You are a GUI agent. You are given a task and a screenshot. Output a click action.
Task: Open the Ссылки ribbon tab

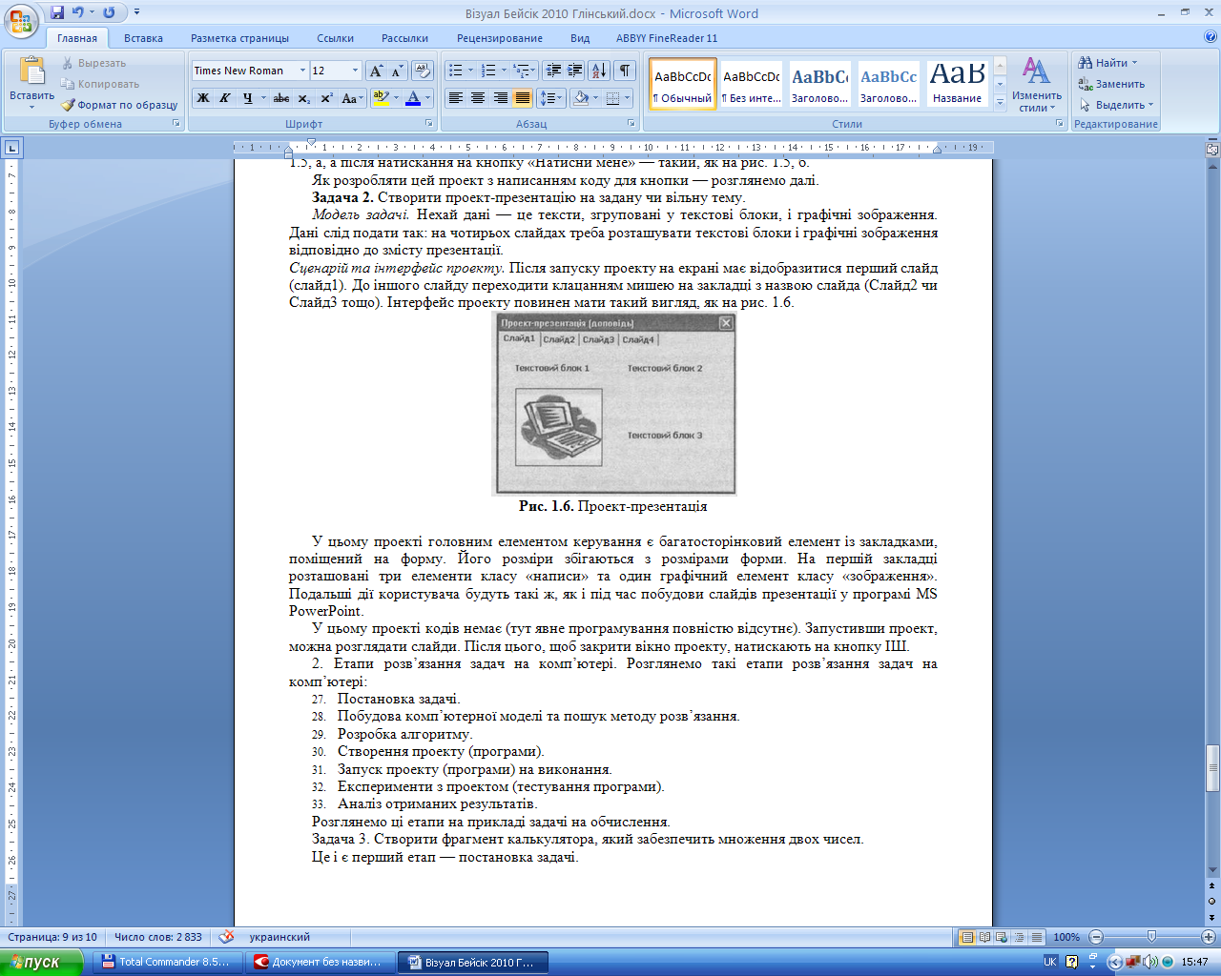[x=335, y=38]
